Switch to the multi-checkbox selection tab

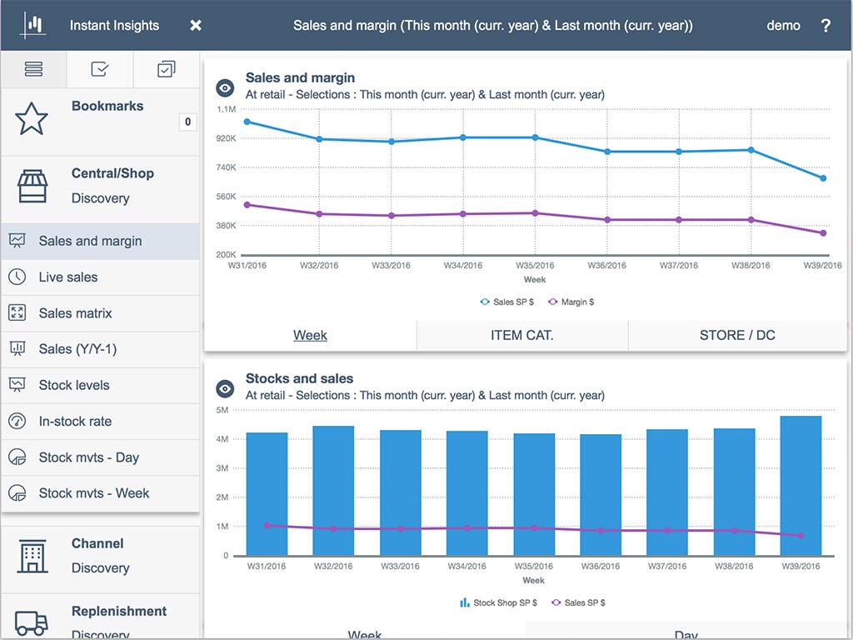[x=167, y=70]
